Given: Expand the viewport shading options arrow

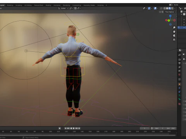Looking at the screenshot, I should tap(175, 8).
